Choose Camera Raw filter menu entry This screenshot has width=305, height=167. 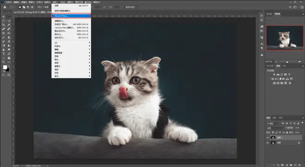click(71, 28)
